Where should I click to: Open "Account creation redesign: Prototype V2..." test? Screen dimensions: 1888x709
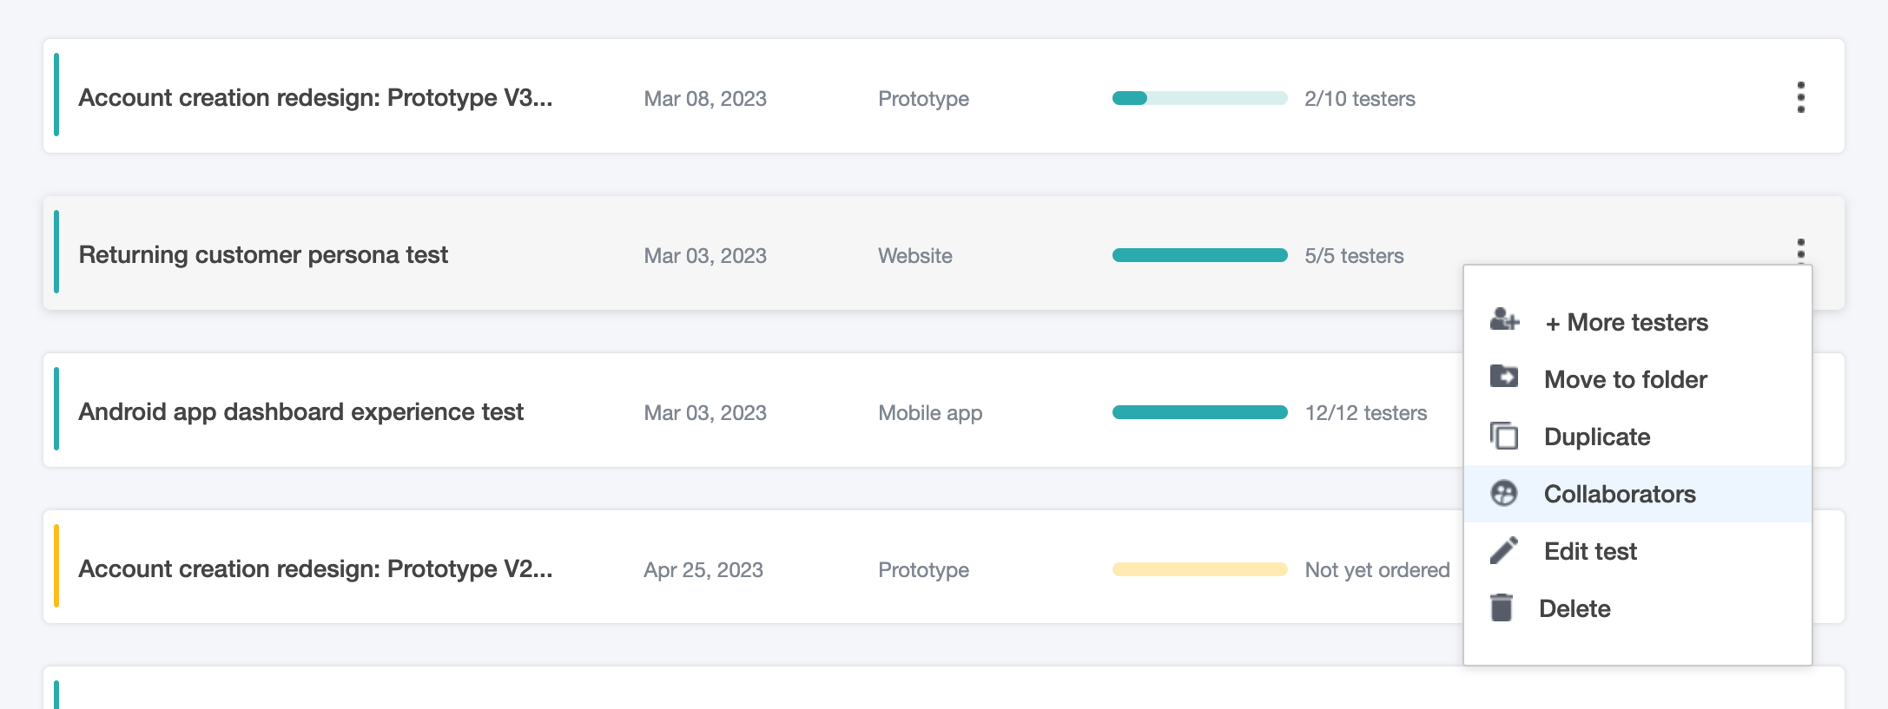pos(315,569)
